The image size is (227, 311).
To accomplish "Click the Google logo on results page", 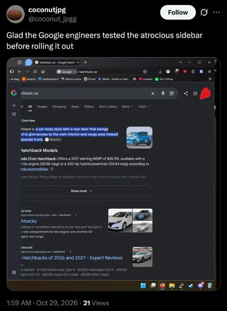I will 14,93.
